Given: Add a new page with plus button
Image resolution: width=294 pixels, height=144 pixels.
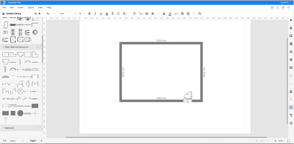Looking at the screenshot, I should click(x=41, y=140).
